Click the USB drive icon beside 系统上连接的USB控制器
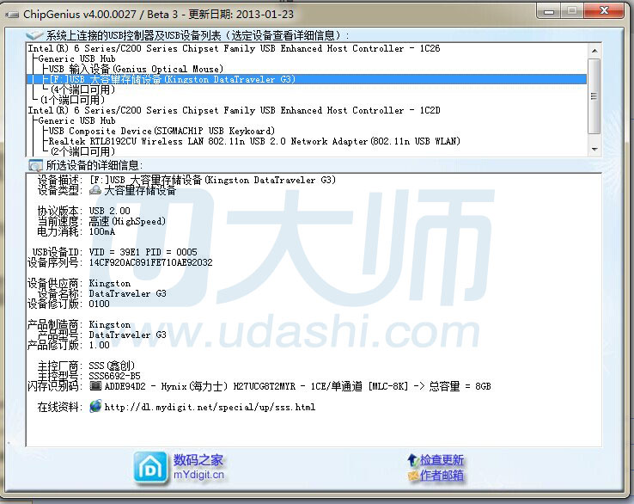634x504 pixels. pos(34,35)
